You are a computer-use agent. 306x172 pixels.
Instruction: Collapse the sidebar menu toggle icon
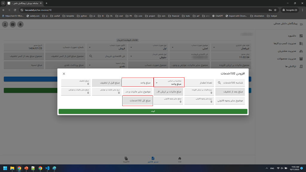coord(301,24)
